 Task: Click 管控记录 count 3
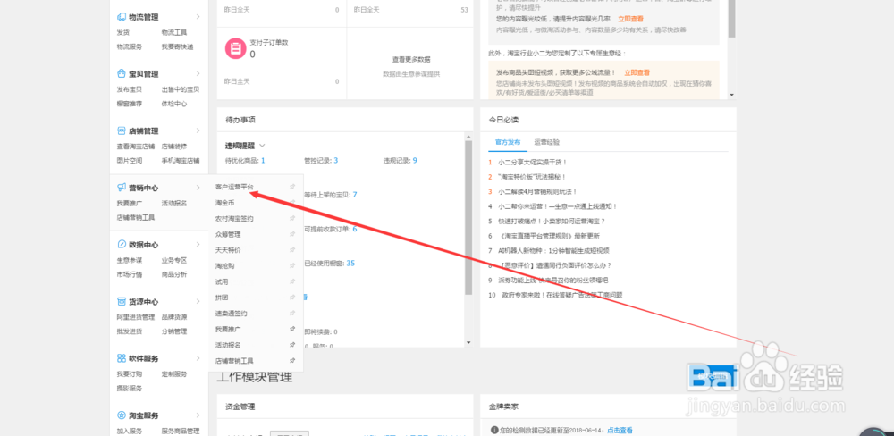coord(336,161)
